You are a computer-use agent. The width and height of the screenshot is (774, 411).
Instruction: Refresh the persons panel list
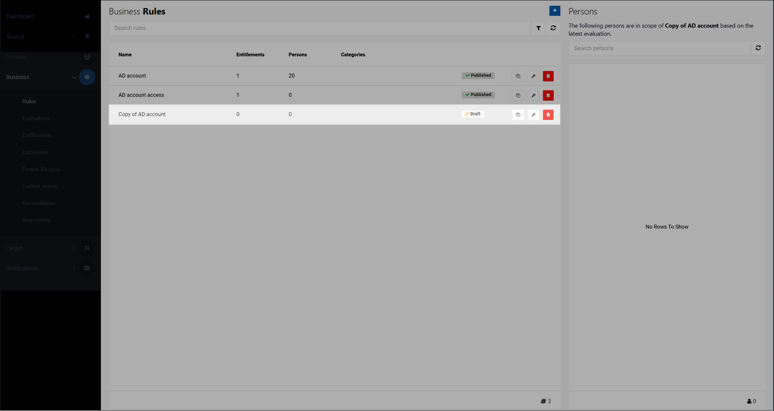[x=758, y=48]
